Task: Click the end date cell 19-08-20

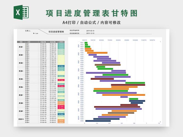Action: pyautogui.click(x=53, y=62)
